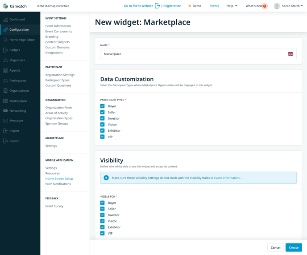
Task: Click the Export arrow icon
Action: [x=5, y=141]
